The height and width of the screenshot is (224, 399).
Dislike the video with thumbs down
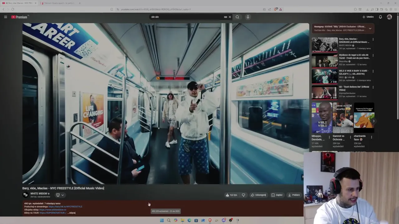pos(243,195)
